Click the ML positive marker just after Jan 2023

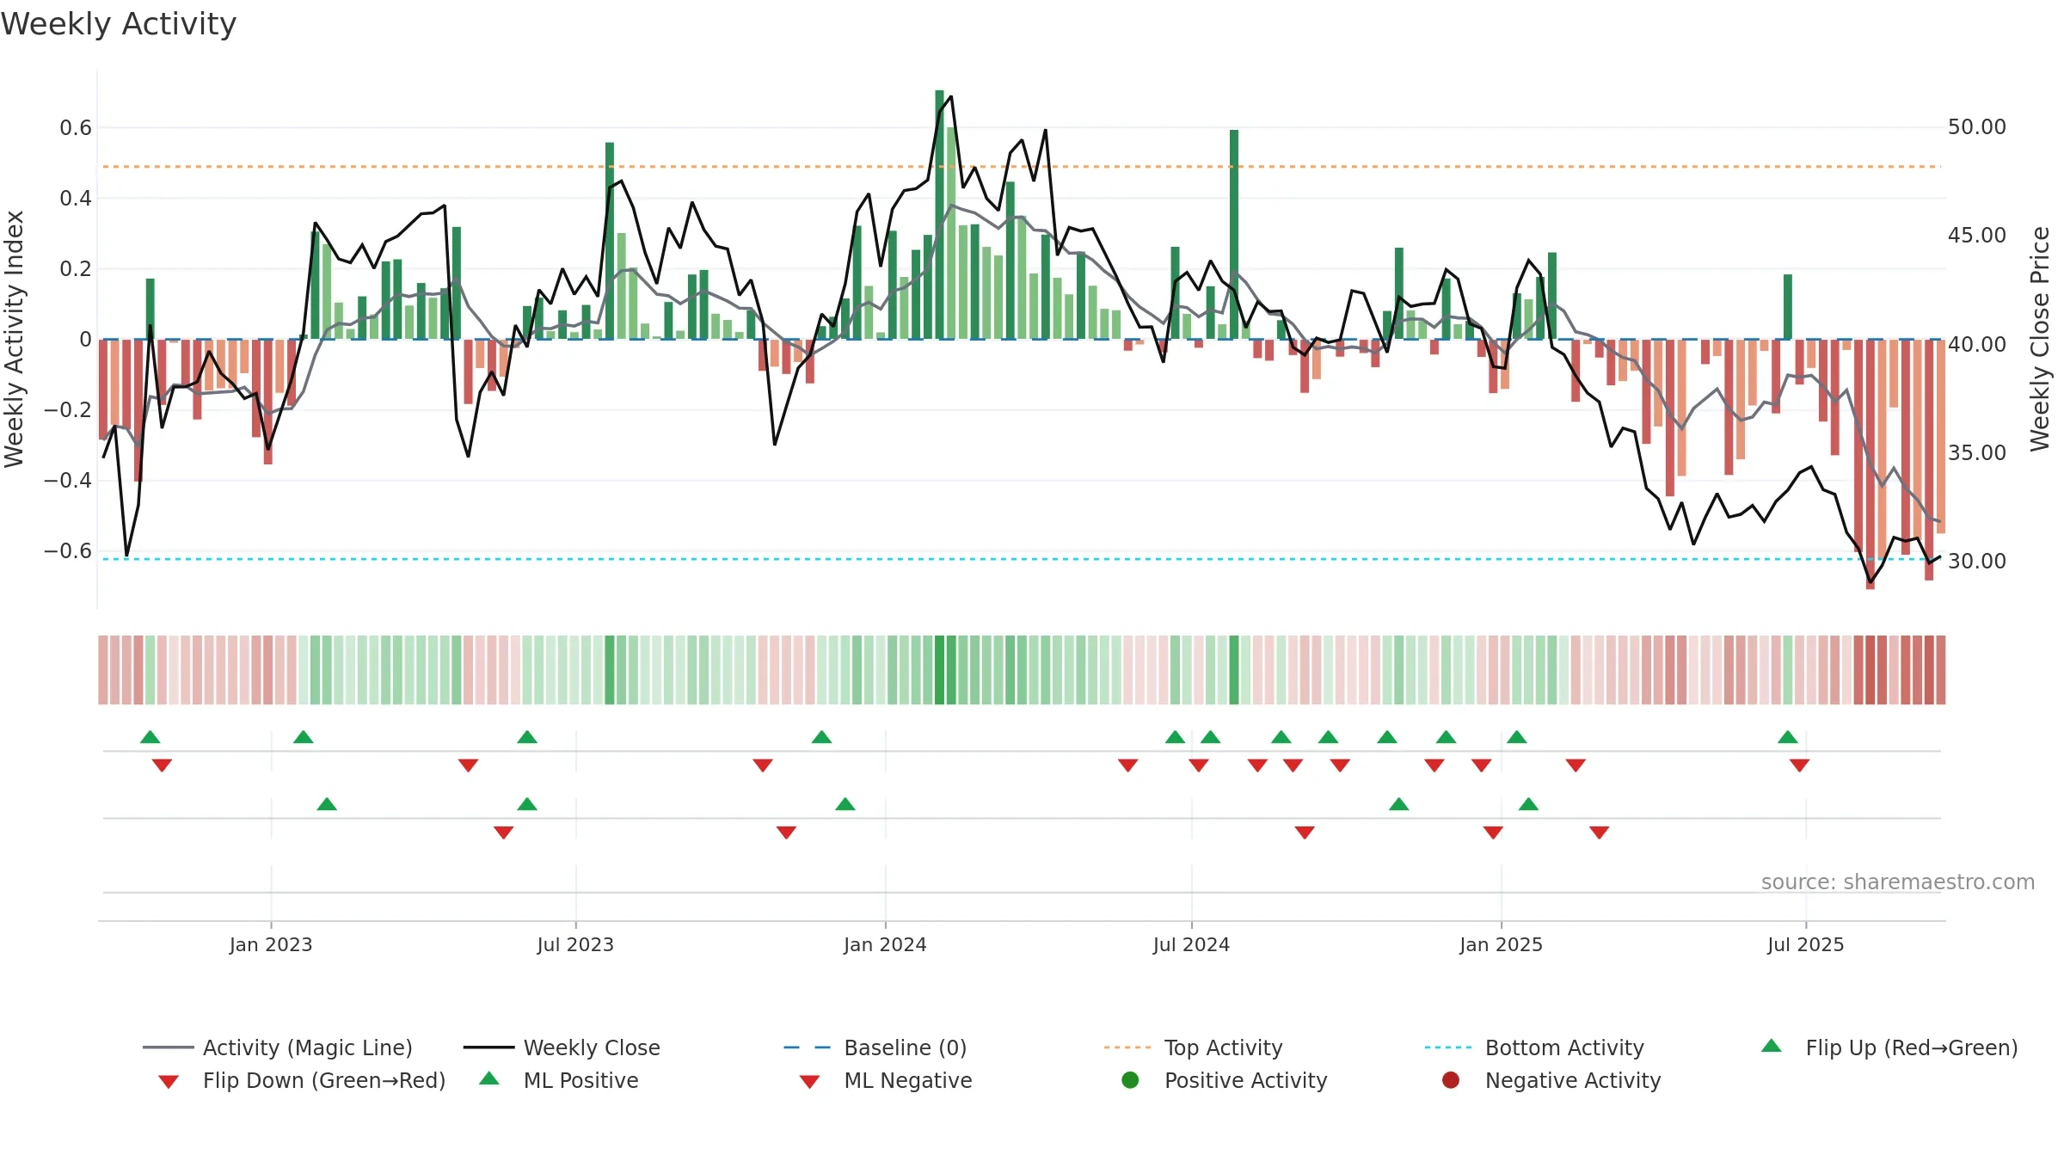tap(327, 804)
